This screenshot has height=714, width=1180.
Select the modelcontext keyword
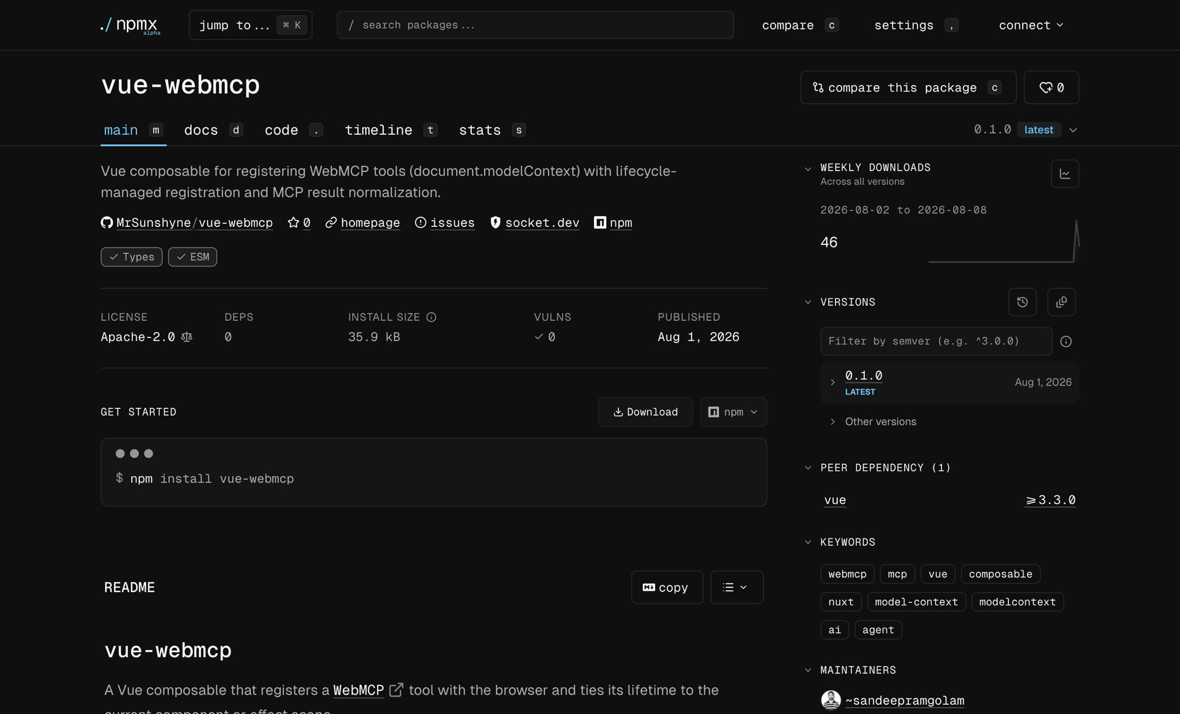click(x=1018, y=602)
